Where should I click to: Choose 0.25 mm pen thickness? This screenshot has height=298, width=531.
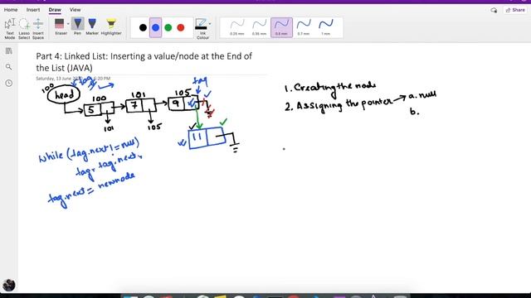click(237, 27)
